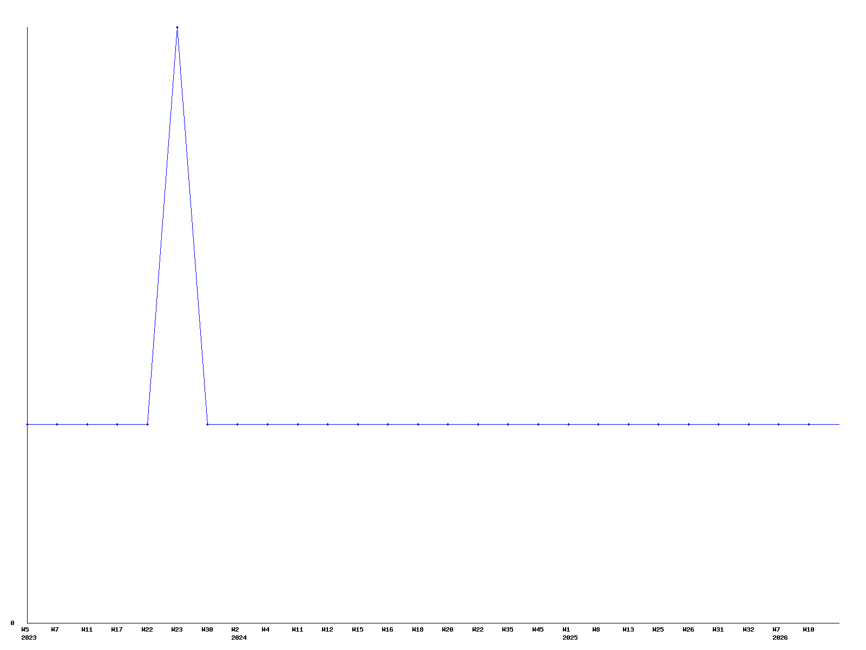This screenshot has height=650, width=866.
Task: Select the data point above W5 2023
Action: click(x=27, y=424)
